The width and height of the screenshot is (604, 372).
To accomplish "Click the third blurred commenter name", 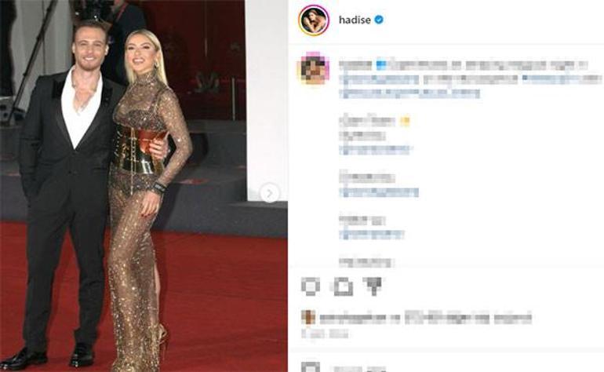I will click(x=362, y=220).
